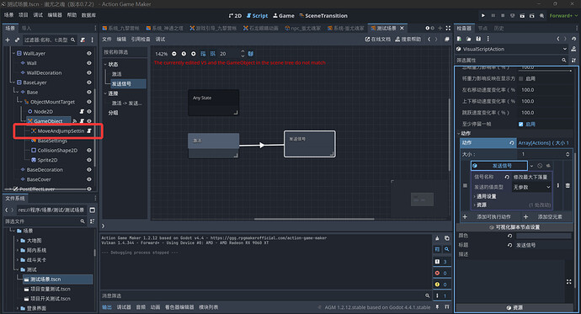Create a new resource in inspector toolbar
The image size is (581, 314).
pos(459,39)
